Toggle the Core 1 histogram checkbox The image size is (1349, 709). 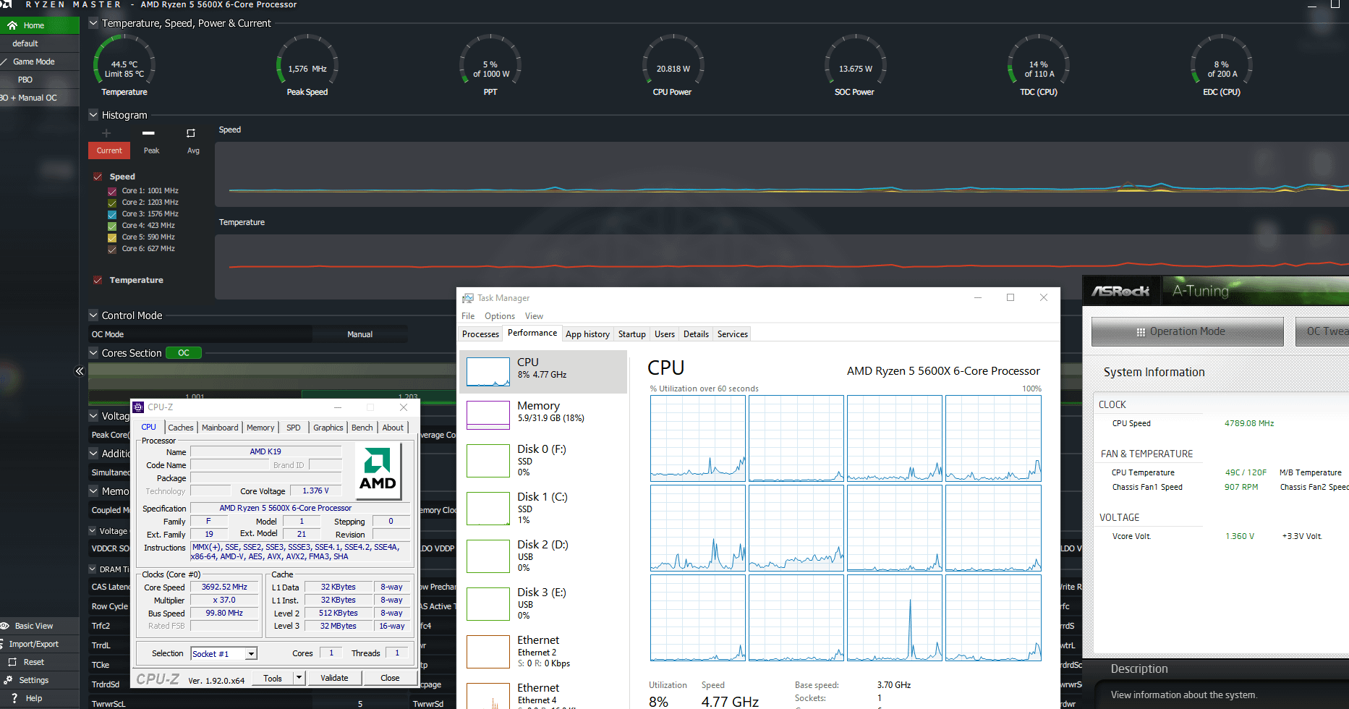(112, 191)
